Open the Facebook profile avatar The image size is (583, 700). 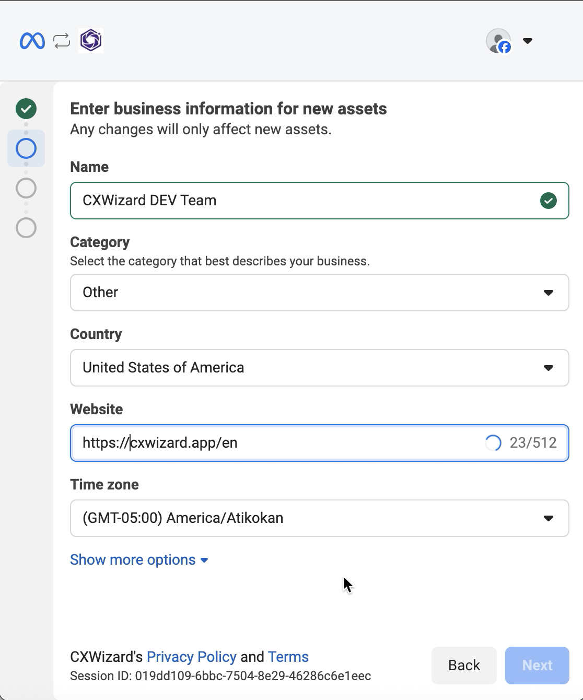point(498,41)
